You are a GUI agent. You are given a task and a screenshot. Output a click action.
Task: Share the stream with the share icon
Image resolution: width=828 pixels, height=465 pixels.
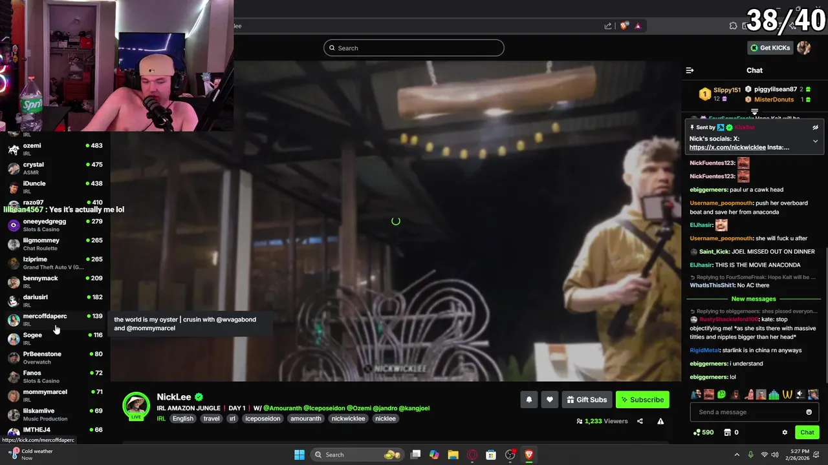click(640, 421)
